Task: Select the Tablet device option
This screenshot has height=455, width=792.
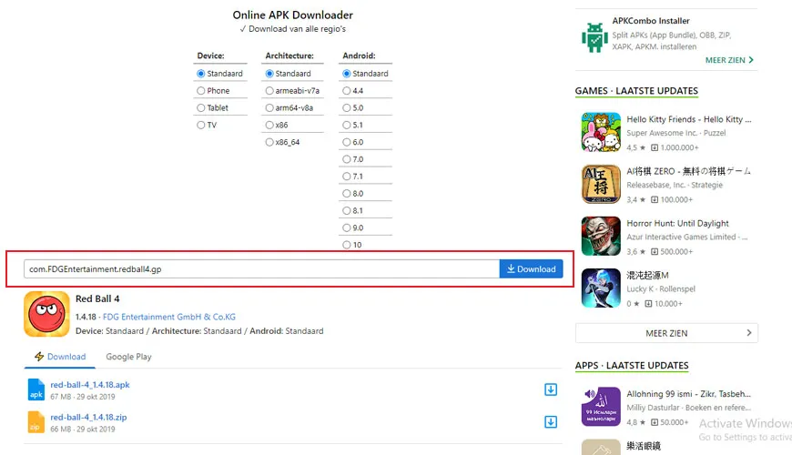Action: click(x=201, y=108)
